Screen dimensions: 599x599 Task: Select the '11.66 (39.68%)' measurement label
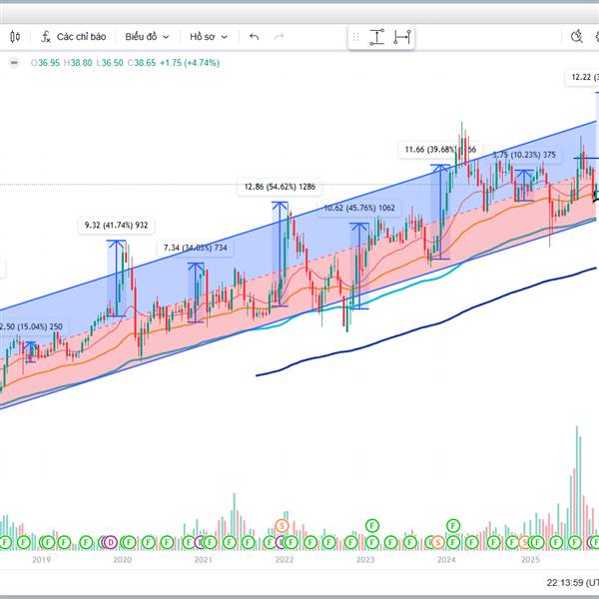click(440, 150)
